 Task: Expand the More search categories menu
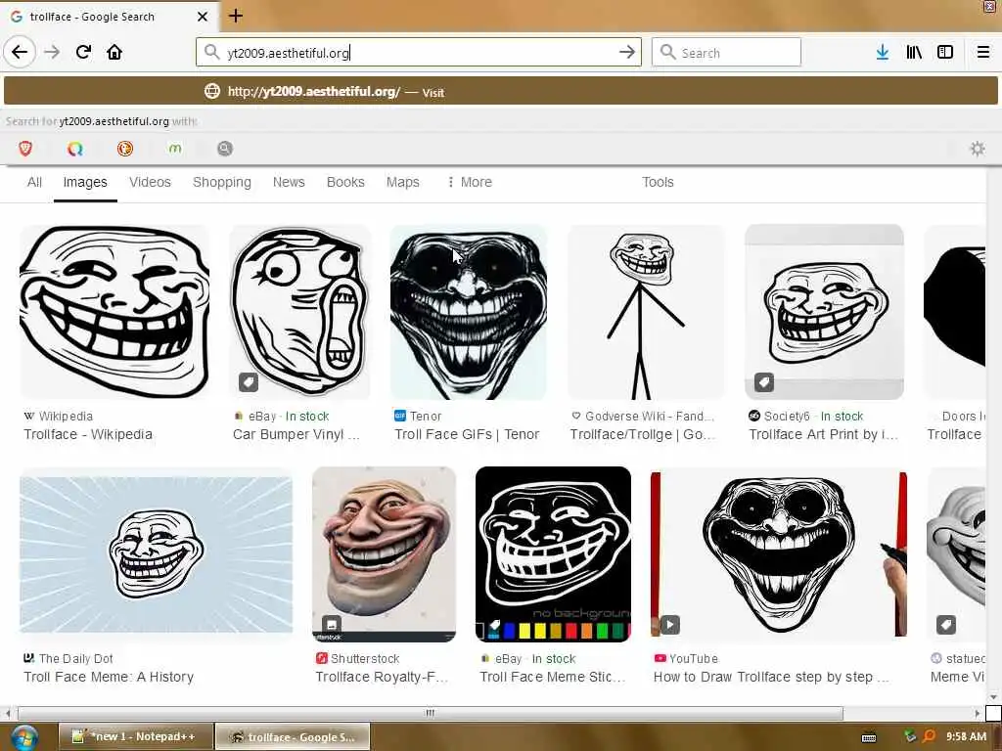pyautogui.click(x=470, y=182)
